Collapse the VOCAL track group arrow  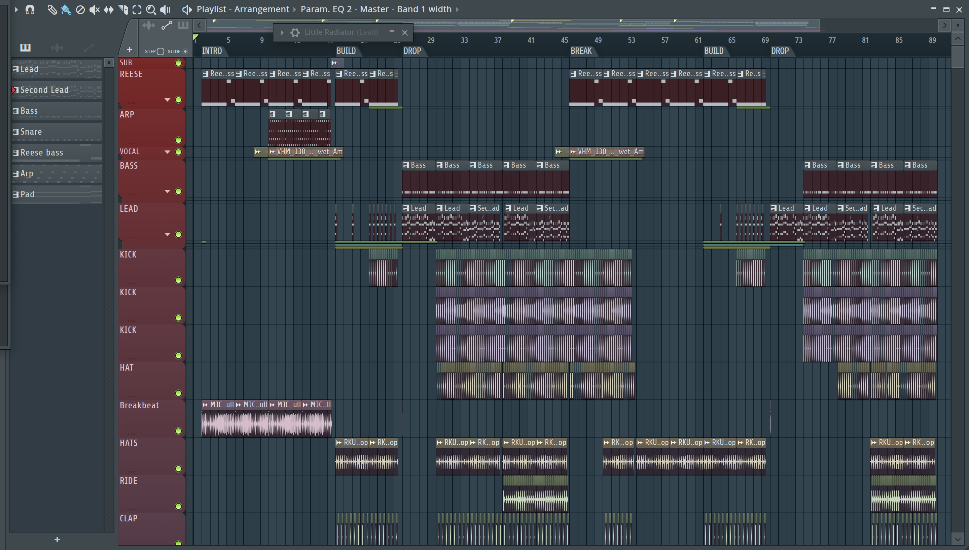click(167, 152)
